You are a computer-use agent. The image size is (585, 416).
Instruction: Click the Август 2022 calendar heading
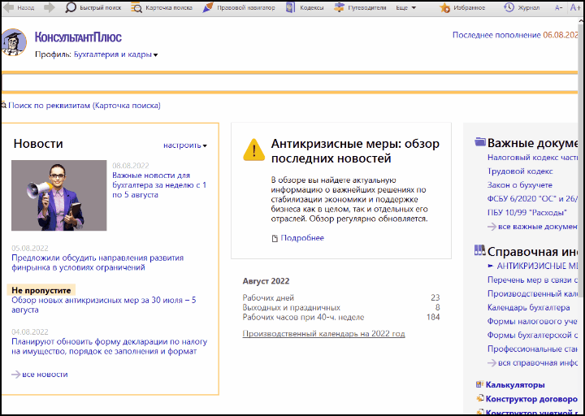point(266,281)
